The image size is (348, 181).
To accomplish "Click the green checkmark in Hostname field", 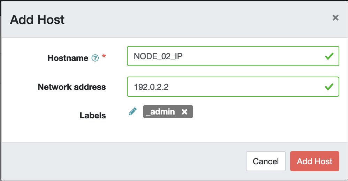I will click(329, 56).
